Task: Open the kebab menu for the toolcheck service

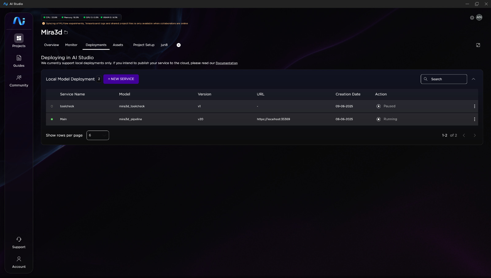Action: pos(474,106)
